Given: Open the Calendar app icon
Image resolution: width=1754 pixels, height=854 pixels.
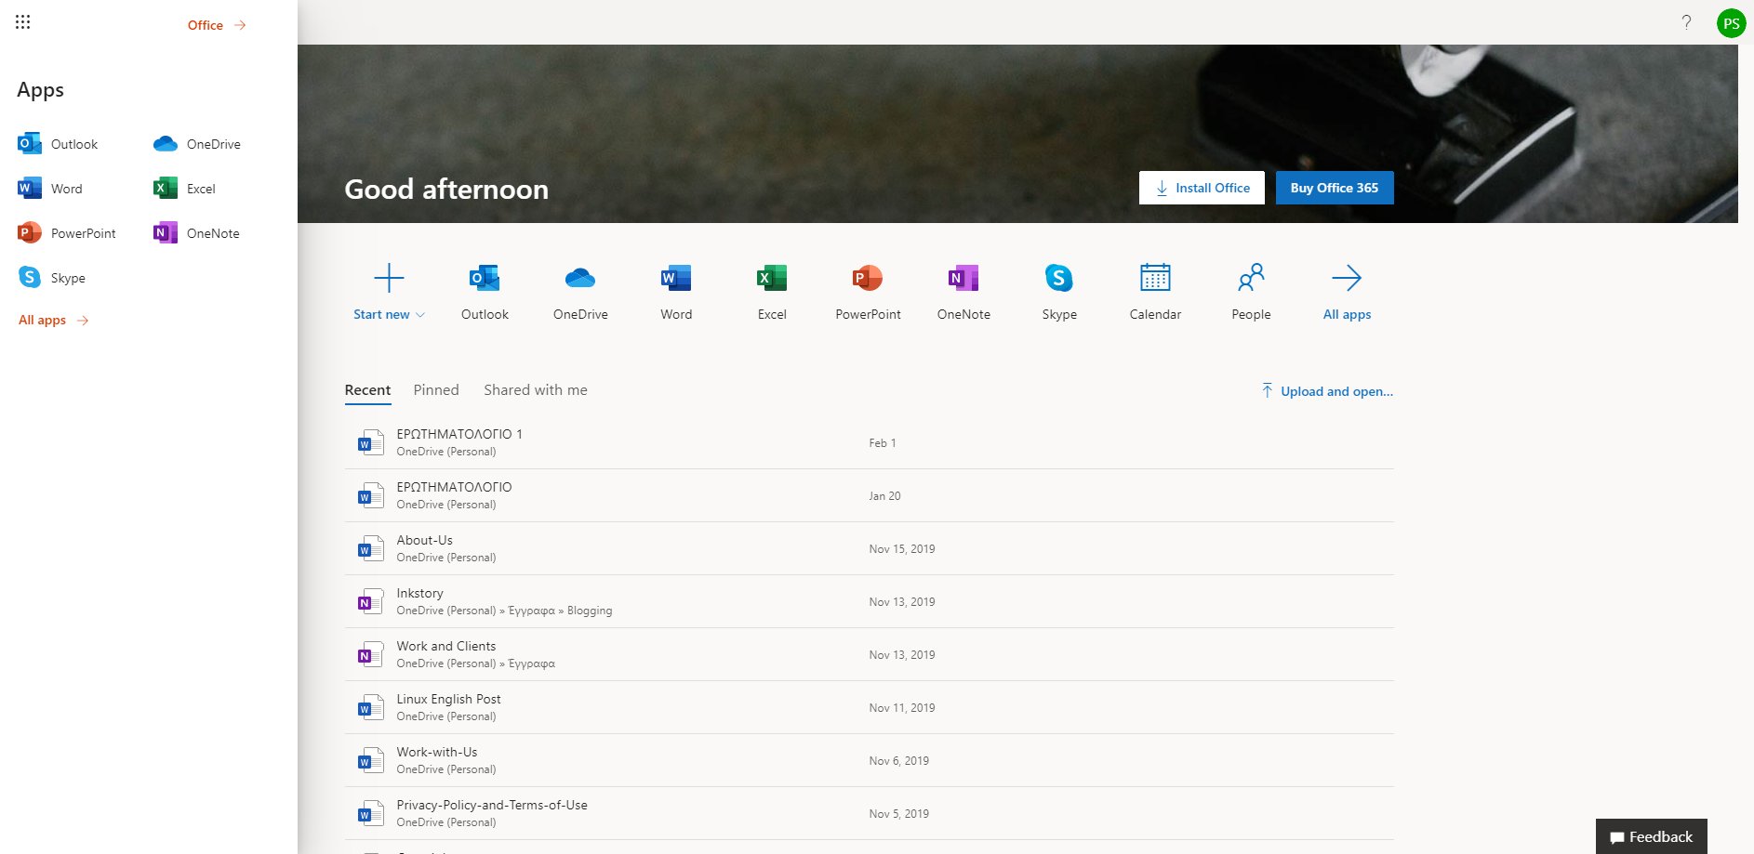Looking at the screenshot, I should click(x=1155, y=279).
